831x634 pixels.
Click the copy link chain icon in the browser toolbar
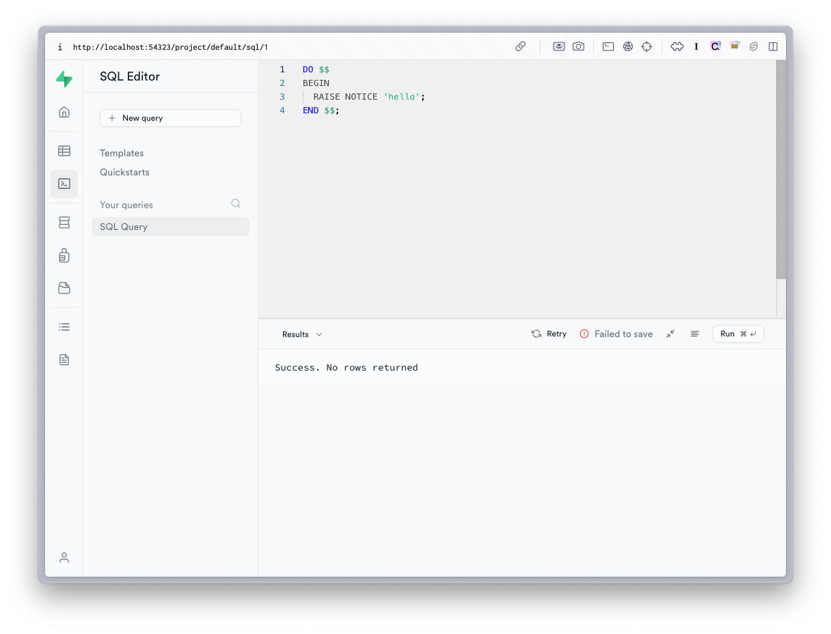[521, 46]
